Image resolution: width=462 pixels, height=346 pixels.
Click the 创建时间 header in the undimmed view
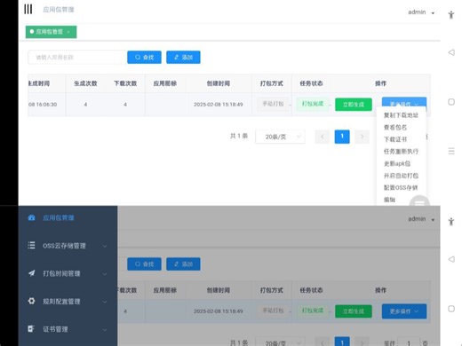[219, 83]
